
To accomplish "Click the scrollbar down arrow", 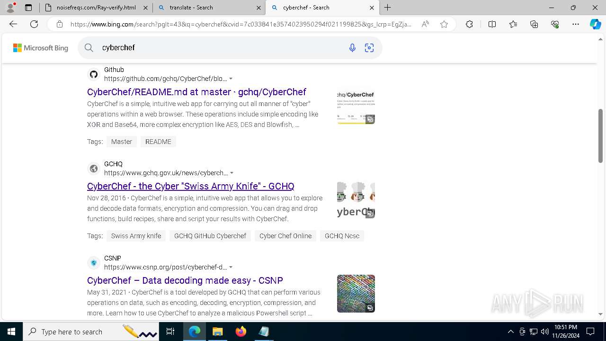I will [x=600, y=314].
